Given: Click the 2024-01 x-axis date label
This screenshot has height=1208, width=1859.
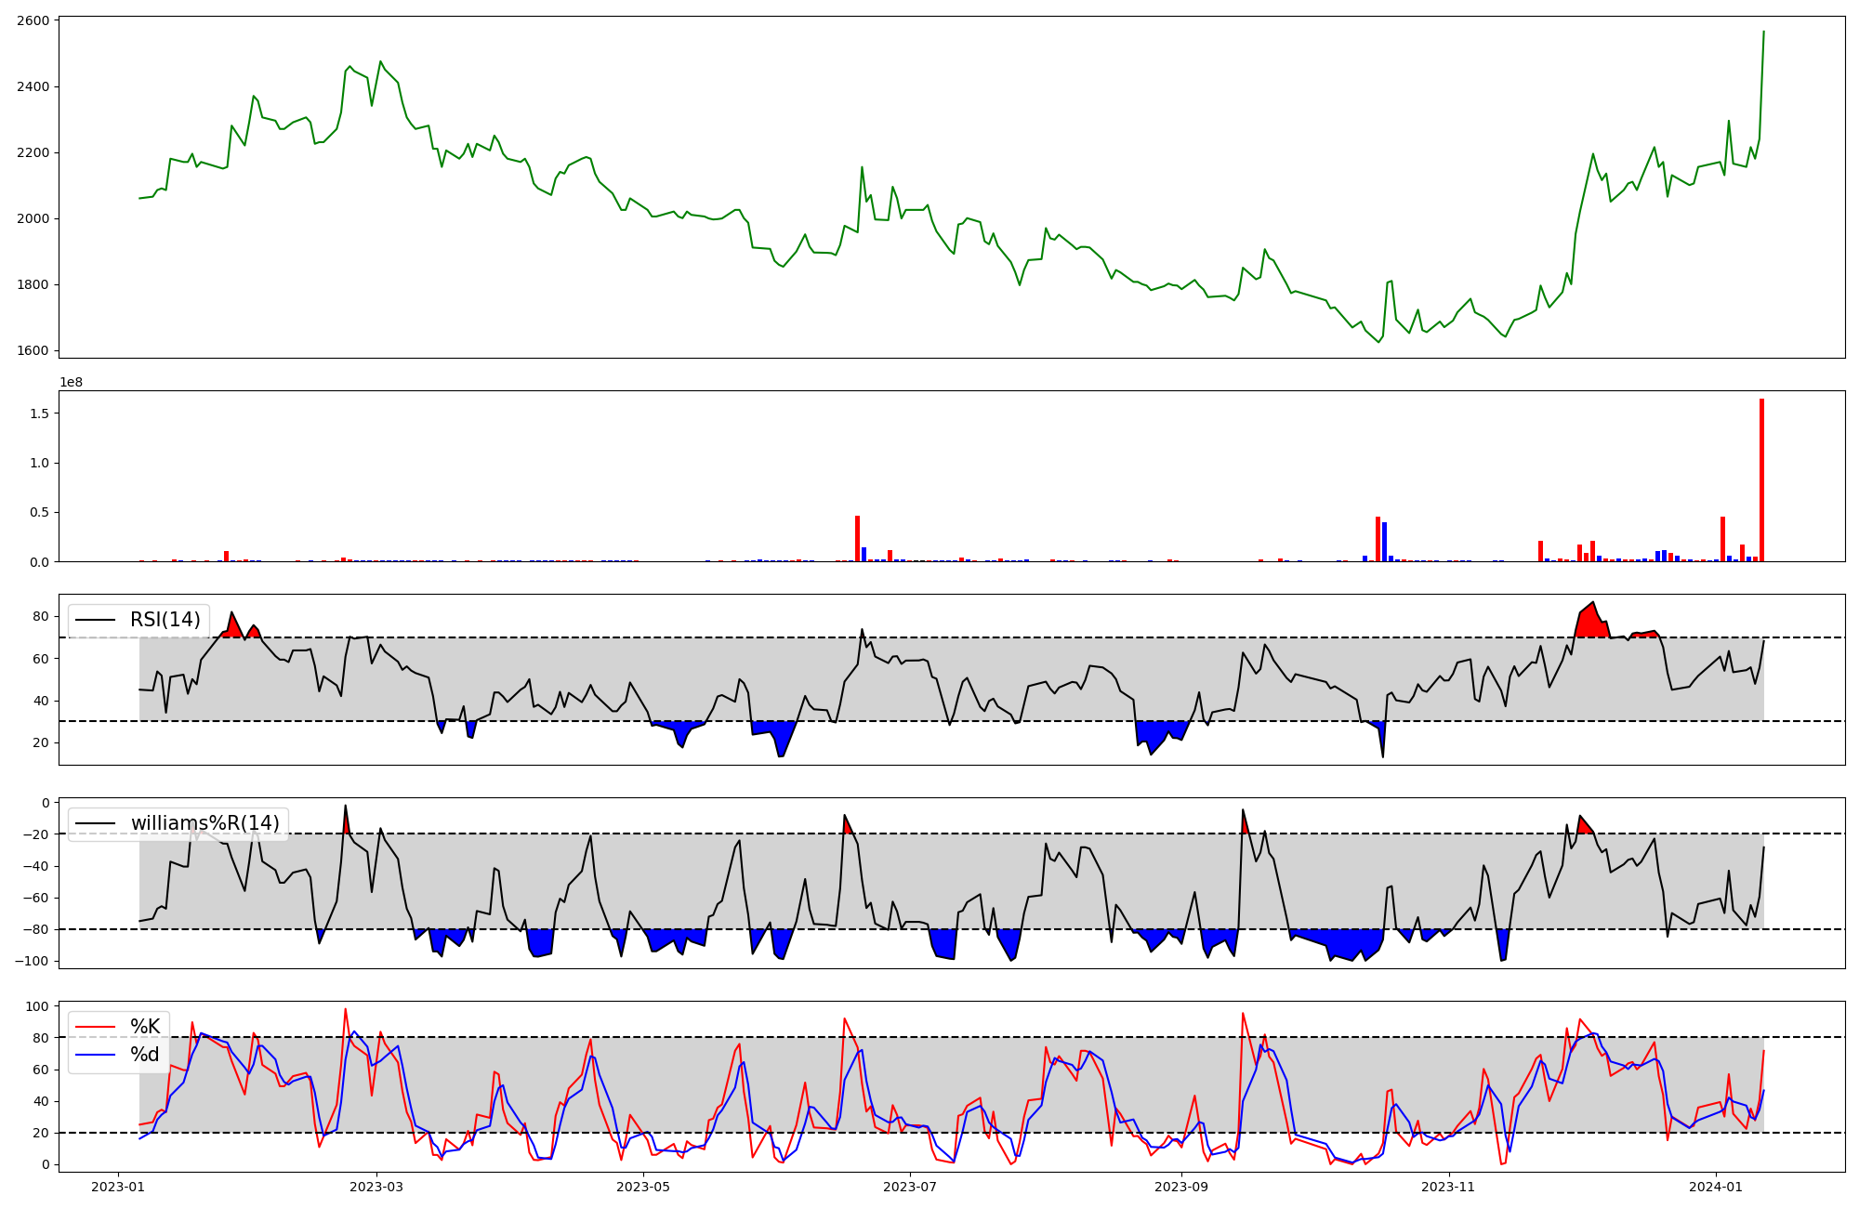Looking at the screenshot, I should click(1715, 1187).
